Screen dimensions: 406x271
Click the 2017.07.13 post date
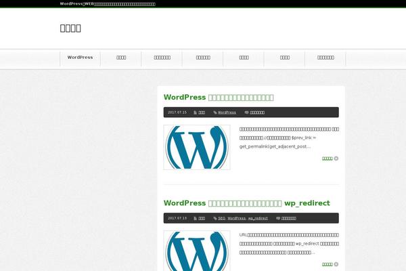tap(177, 218)
